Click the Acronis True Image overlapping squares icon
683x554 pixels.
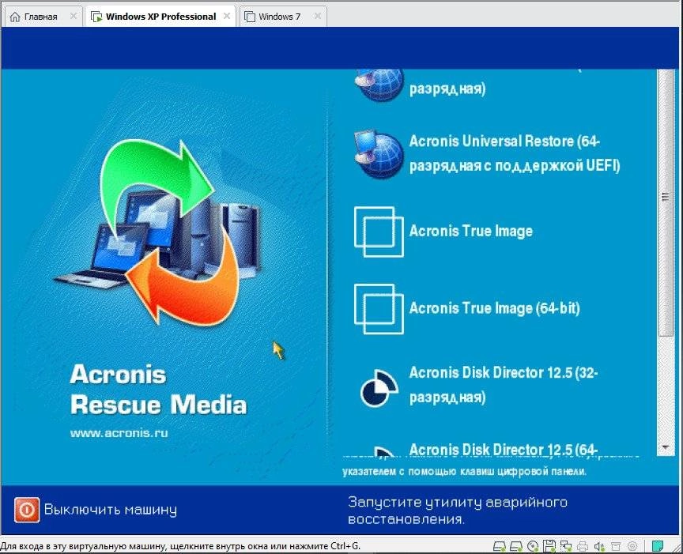[x=379, y=232]
